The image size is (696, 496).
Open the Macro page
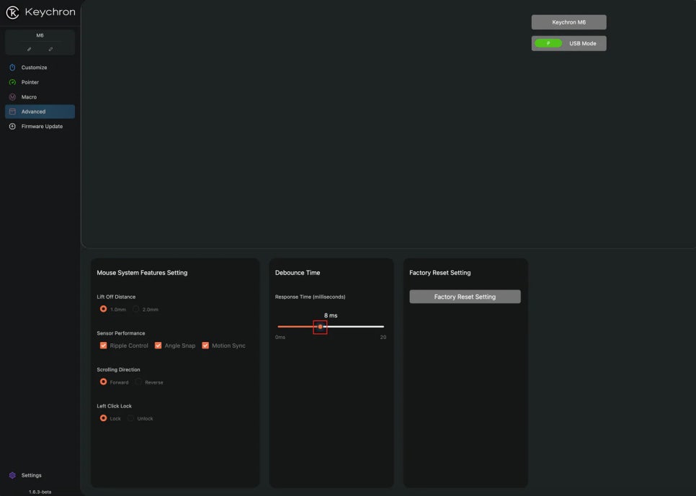pyautogui.click(x=40, y=96)
